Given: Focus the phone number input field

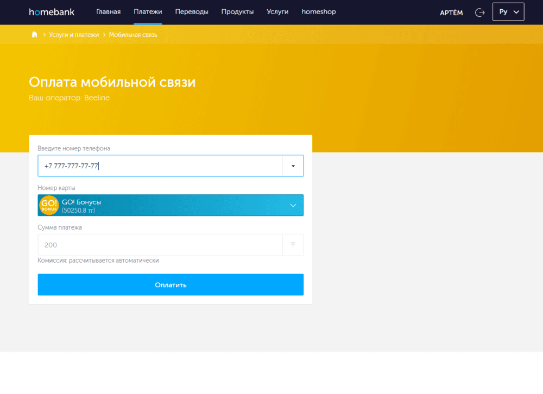Looking at the screenshot, I should (160, 166).
